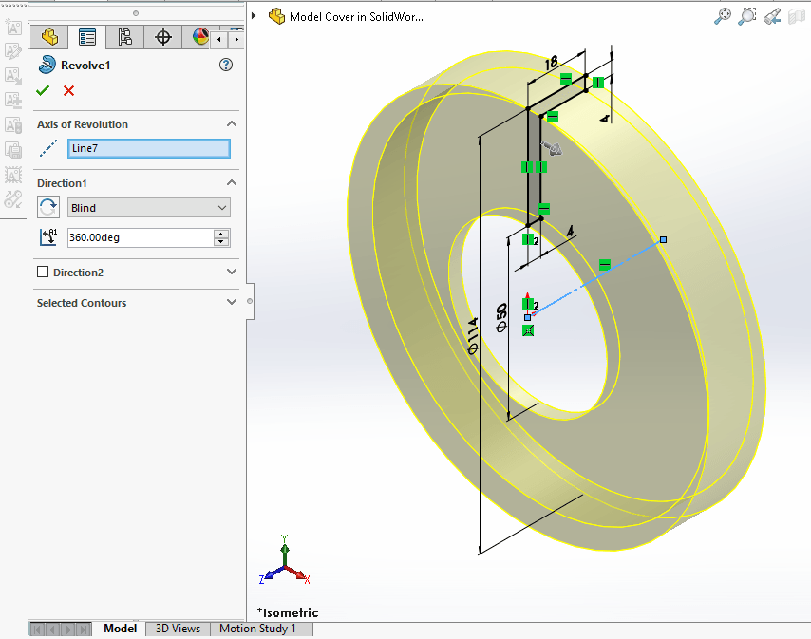Cancel the revolve with the red X
The height and width of the screenshot is (639, 811).
(68, 91)
